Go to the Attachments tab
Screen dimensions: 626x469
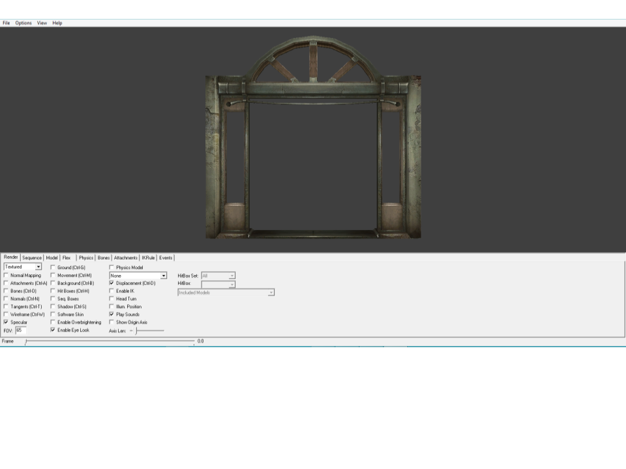(126, 258)
